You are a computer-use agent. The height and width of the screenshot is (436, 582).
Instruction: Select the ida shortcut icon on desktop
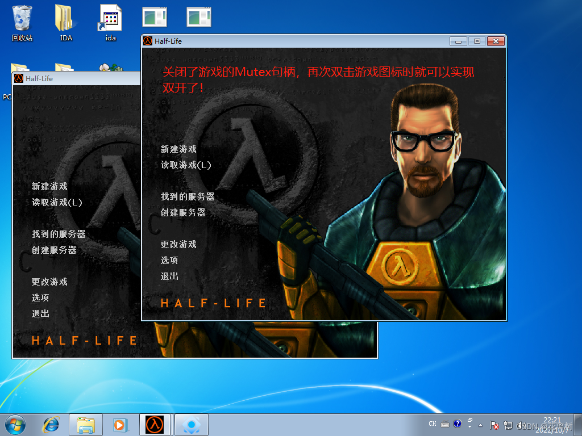pos(111,23)
